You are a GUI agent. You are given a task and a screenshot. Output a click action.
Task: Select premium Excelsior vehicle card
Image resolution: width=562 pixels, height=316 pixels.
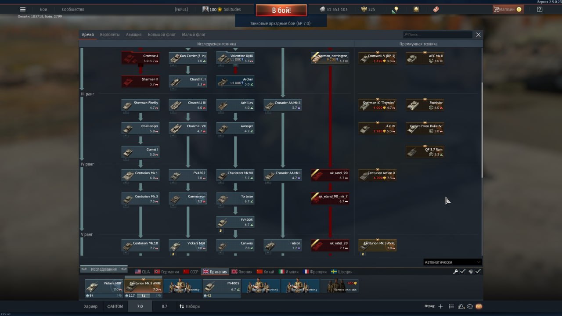tap(425, 105)
